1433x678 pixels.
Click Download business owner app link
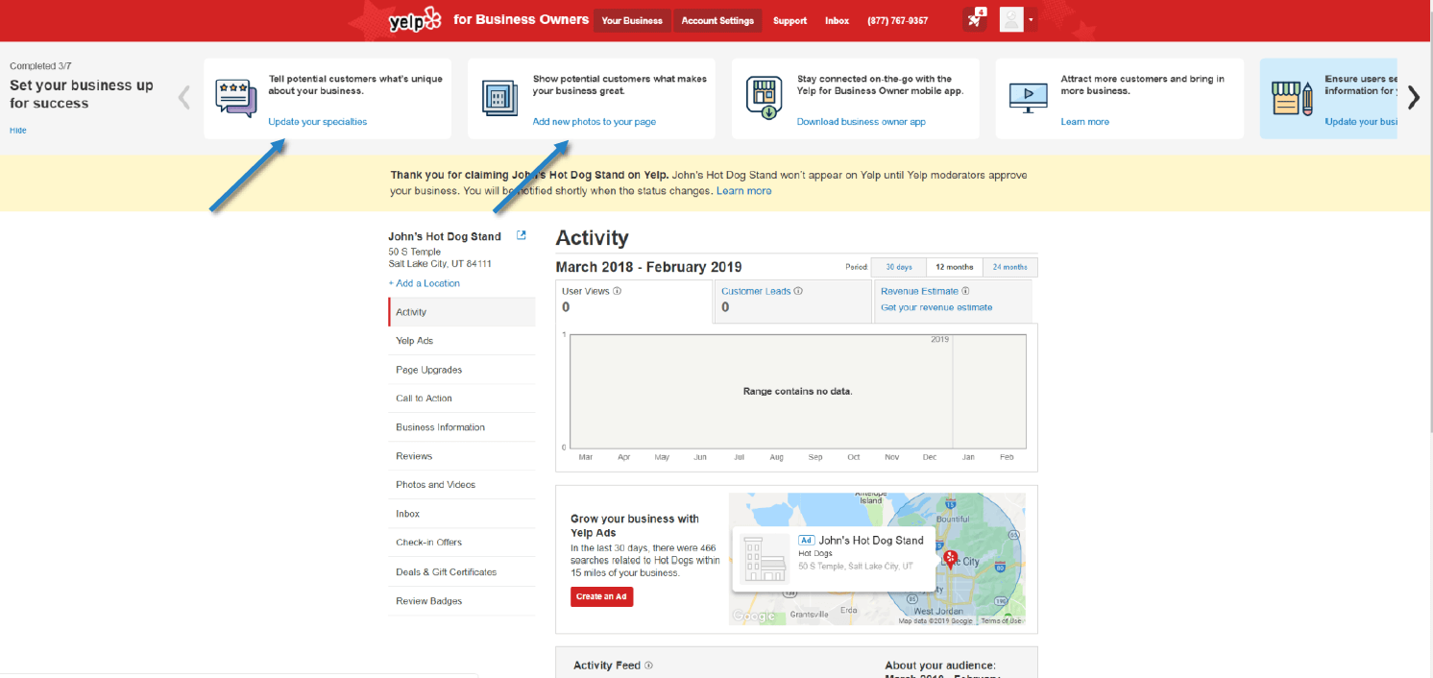[861, 122]
